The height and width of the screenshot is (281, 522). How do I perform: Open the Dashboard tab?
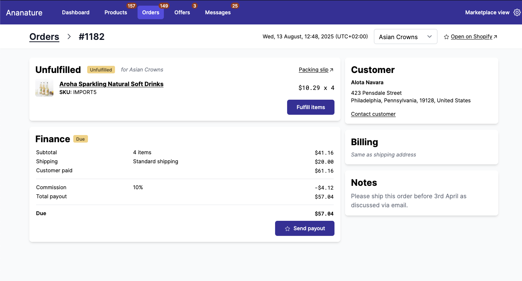point(76,12)
